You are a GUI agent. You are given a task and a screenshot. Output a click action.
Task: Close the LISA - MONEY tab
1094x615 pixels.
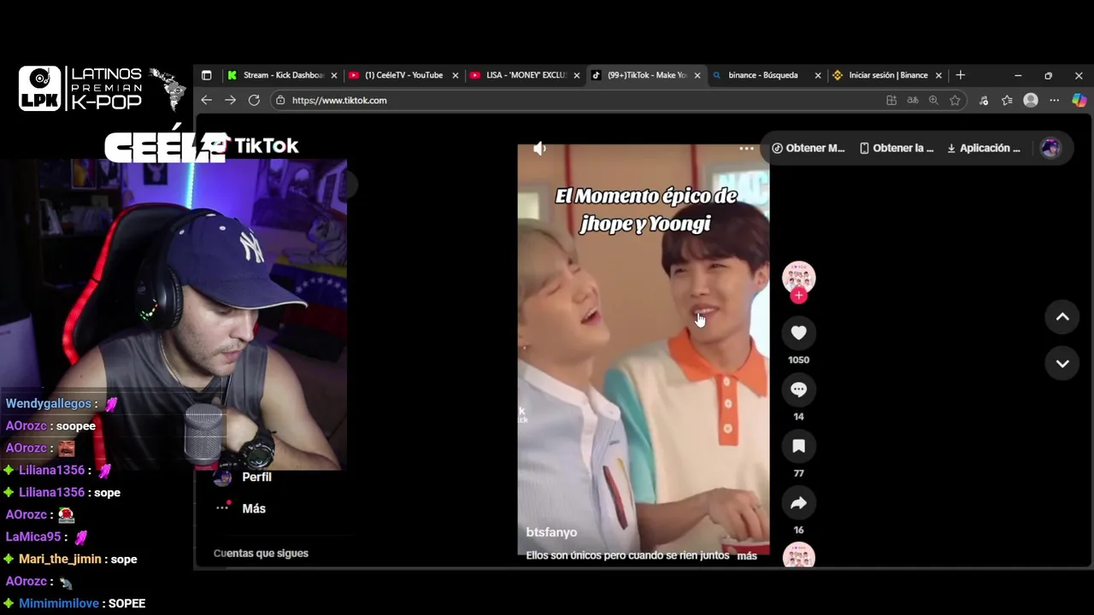[576, 75]
